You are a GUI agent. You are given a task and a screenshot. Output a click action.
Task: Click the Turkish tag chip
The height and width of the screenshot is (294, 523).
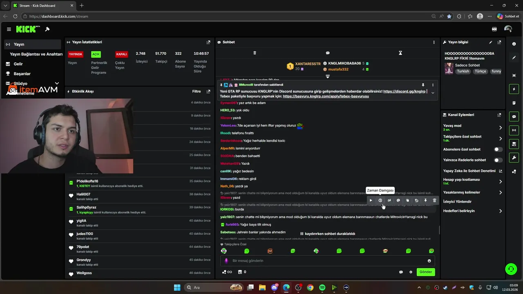pos(463,71)
